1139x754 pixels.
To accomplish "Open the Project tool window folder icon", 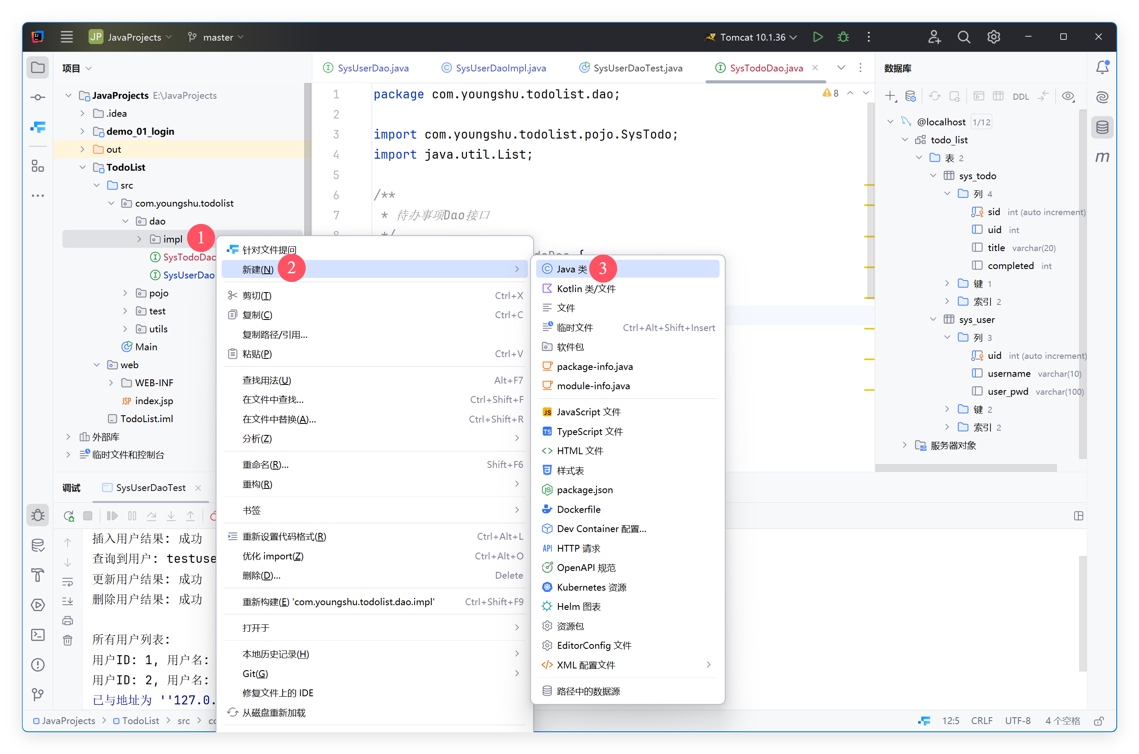I will coord(38,68).
